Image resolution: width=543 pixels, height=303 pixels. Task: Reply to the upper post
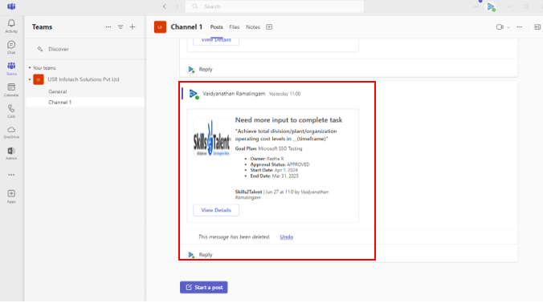tap(206, 70)
